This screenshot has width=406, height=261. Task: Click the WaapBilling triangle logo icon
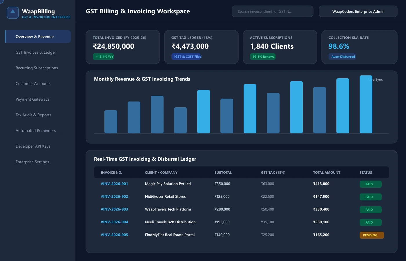pyautogui.click(x=13, y=13)
